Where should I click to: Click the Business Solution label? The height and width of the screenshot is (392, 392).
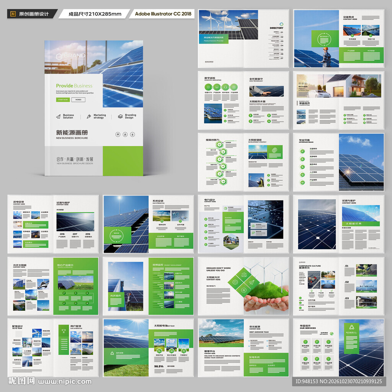click(68, 116)
